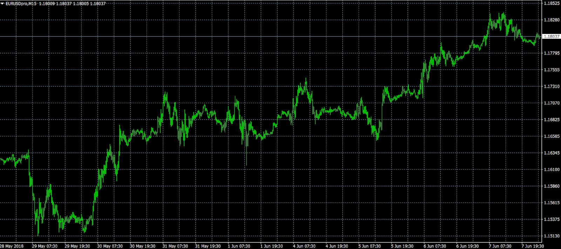
Task: Click the 28 May 2018 date label
Action: [x=12, y=246]
